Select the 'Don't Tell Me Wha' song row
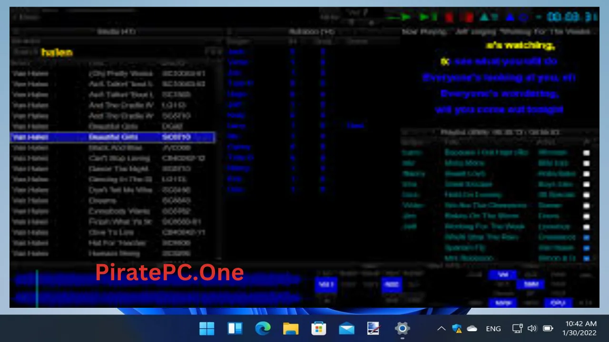This screenshot has height=342, width=609. [x=113, y=190]
